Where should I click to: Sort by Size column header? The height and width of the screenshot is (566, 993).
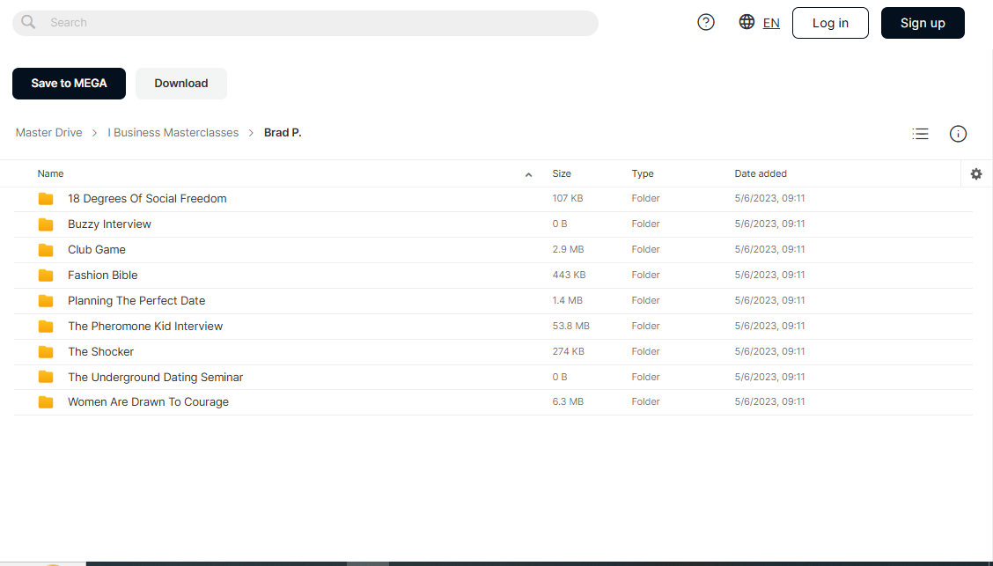pos(562,173)
